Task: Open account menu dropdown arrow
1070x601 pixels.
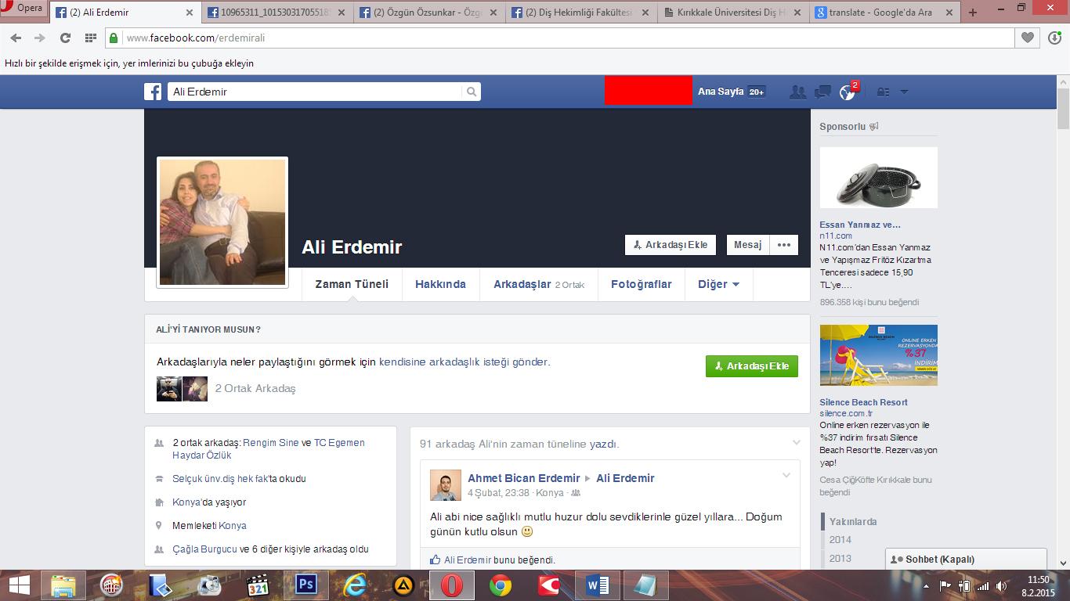Action: tap(904, 92)
